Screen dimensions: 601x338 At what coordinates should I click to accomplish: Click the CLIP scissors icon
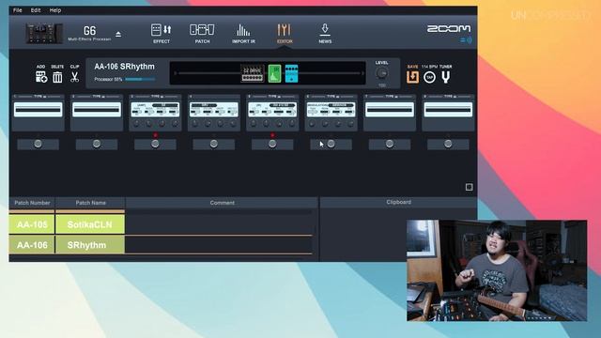tap(74, 77)
